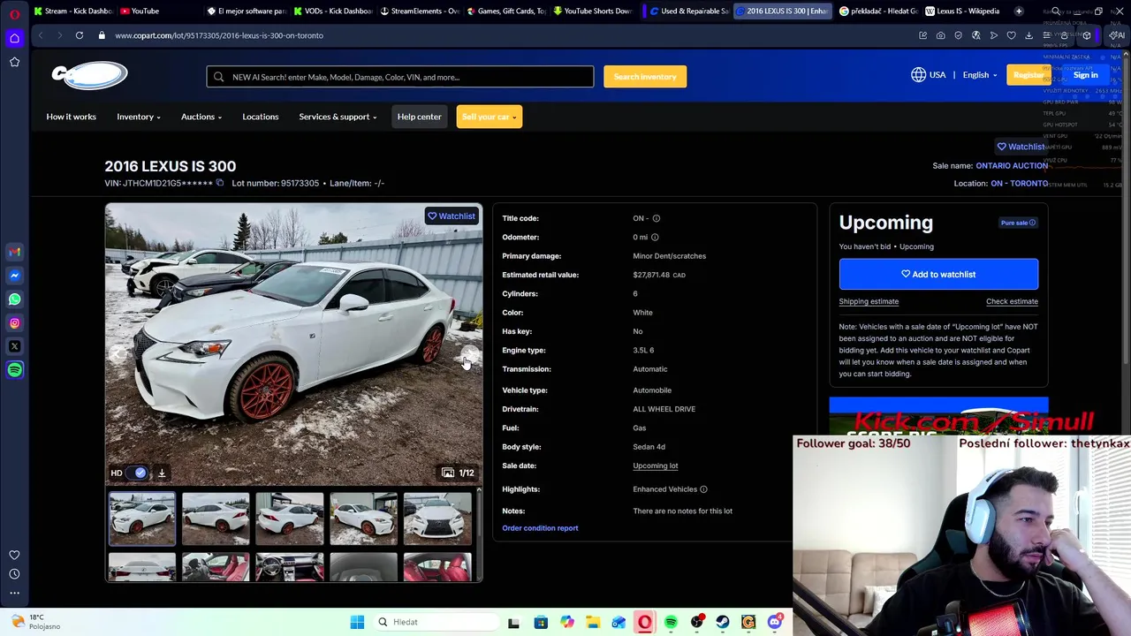
Task: Open WhatsApp in the Opera sidebar
Action: pyautogui.click(x=14, y=299)
